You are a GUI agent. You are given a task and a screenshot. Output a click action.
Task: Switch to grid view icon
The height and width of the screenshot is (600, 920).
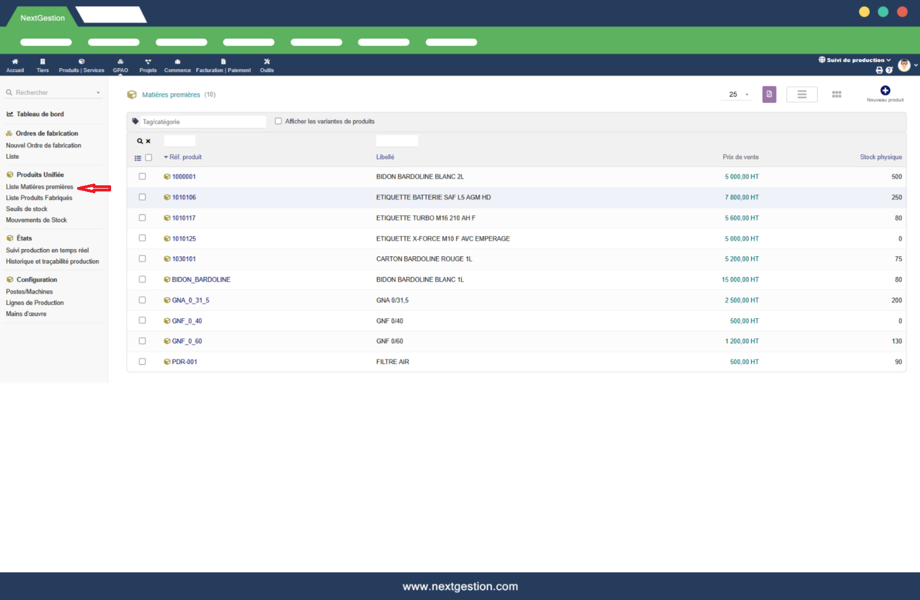(x=836, y=94)
